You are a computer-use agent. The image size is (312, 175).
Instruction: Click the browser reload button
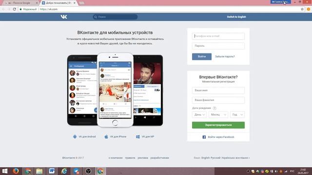tap(14, 9)
